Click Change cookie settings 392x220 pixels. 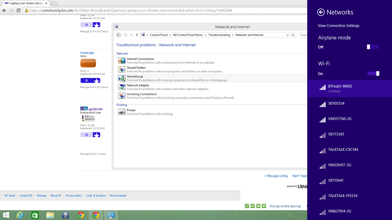coord(285,206)
